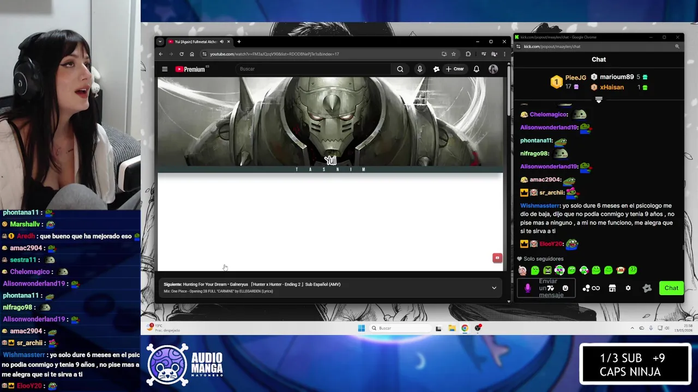The width and height of the screenshot is (698, 392).
Task: Open xHaisan leaderboard entry
Action: pyautogui.click(x=612, y=87)
